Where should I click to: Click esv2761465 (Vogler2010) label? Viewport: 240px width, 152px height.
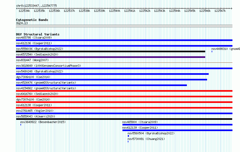tap(35, 111)
